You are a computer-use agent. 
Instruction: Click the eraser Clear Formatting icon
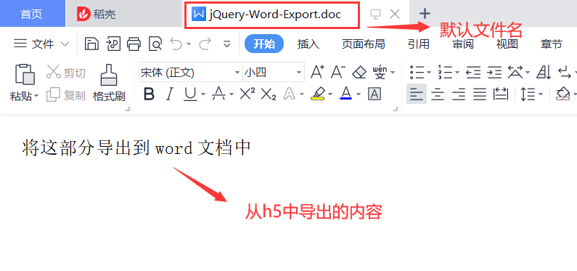coord(359,72)
